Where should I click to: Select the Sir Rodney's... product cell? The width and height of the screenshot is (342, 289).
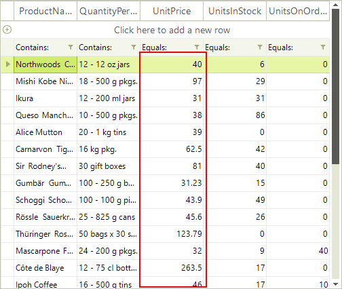[x=45, y=166]
